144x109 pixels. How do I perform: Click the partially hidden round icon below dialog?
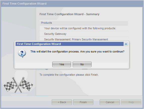[x=47, y=69]
